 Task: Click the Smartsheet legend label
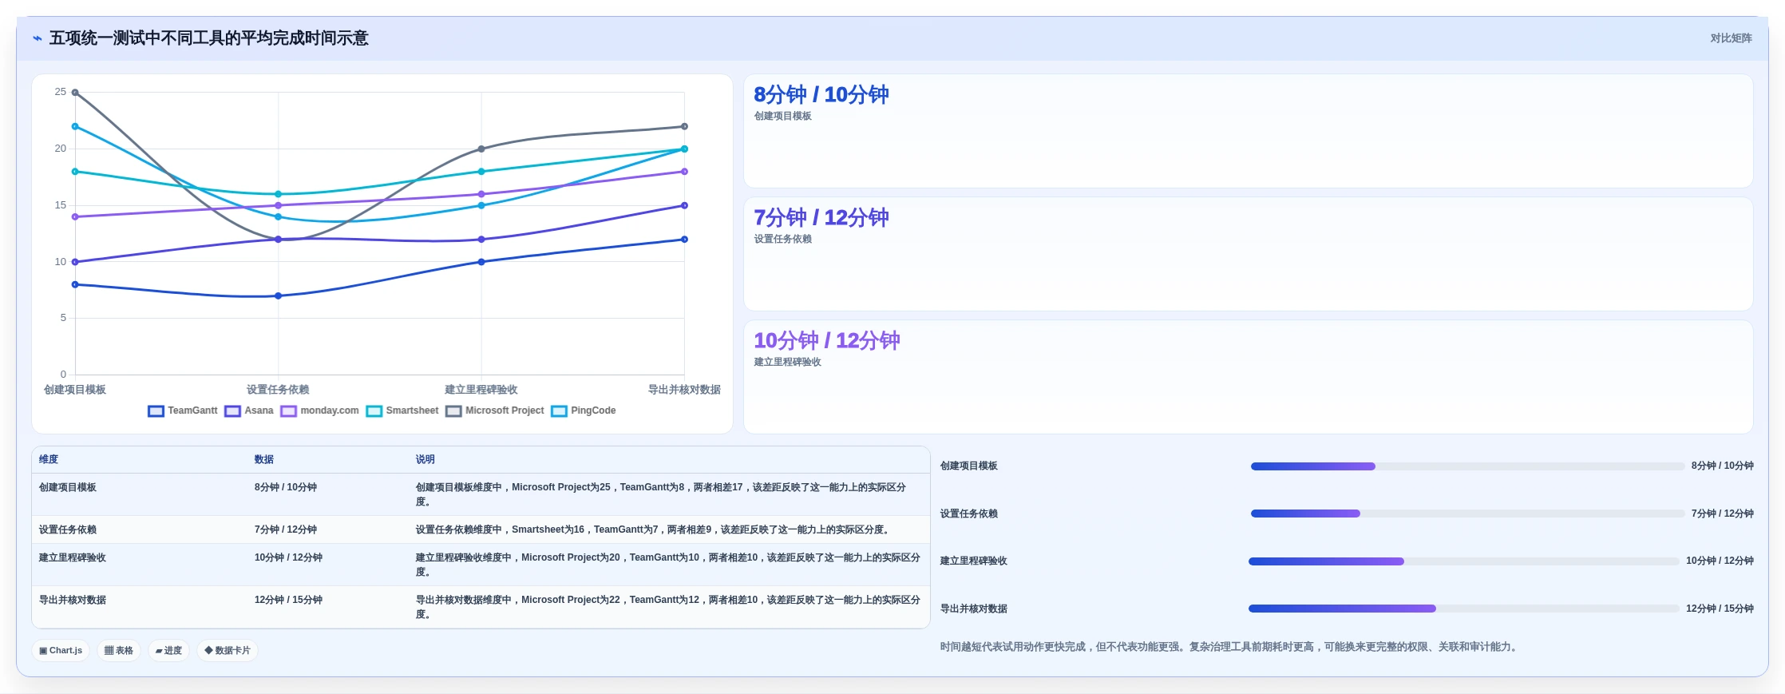[x=412, y=410]
